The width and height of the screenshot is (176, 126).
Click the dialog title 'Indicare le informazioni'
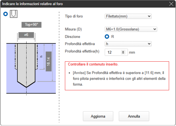(x=32, y=4)
